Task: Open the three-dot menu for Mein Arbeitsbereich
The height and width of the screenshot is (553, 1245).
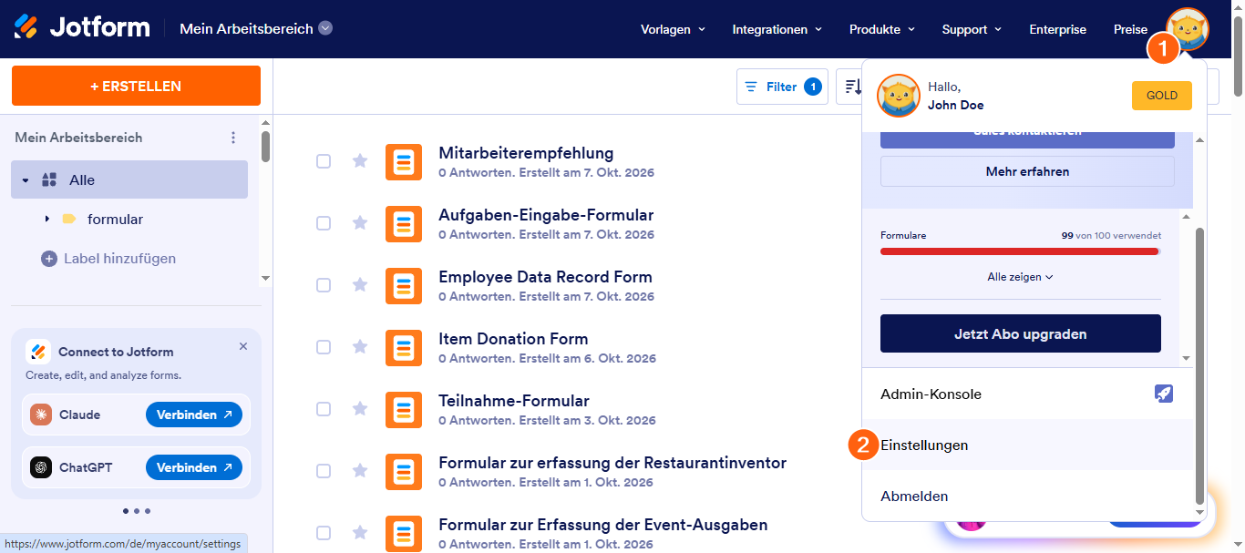Action: tap(233, 138)
